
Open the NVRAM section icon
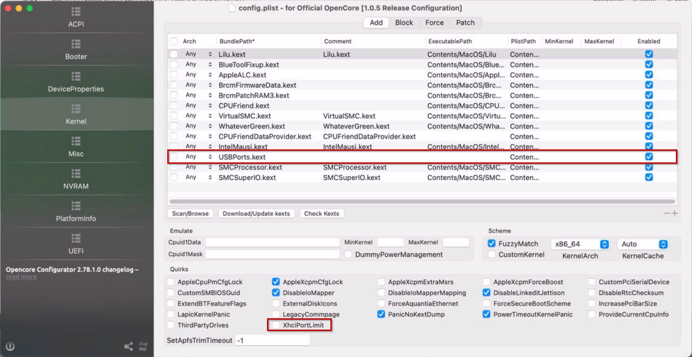[76, 174]
